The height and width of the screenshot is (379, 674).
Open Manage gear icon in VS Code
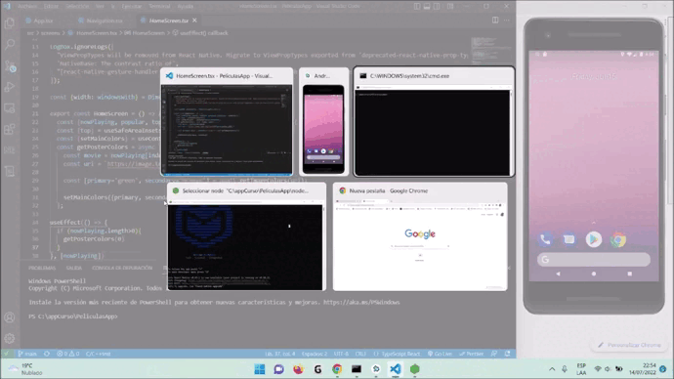(x=10, y=339)
